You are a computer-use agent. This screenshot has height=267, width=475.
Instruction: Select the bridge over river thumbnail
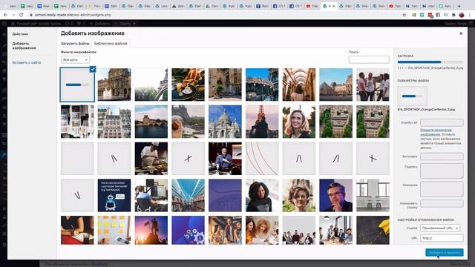(x=151, y=122)
